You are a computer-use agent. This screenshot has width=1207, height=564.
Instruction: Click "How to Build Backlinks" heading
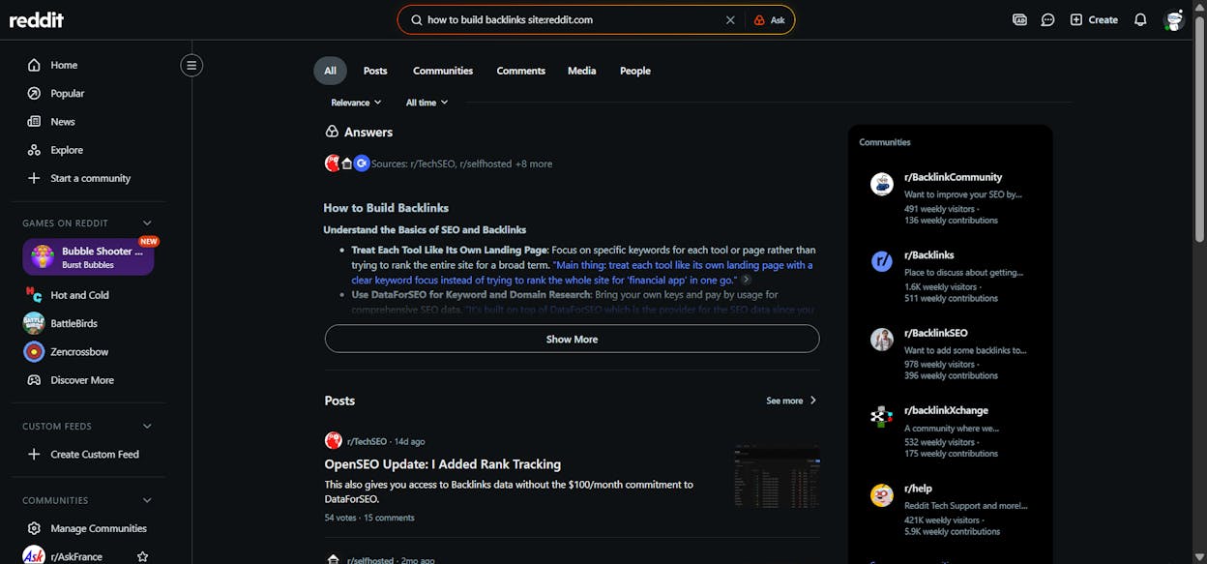tap(386, 208)
